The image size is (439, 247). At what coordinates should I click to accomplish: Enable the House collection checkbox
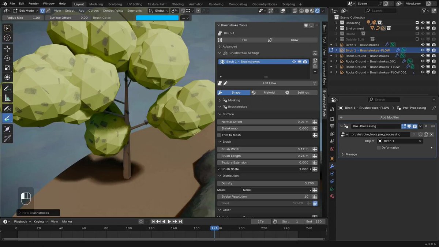pos(417,34)
